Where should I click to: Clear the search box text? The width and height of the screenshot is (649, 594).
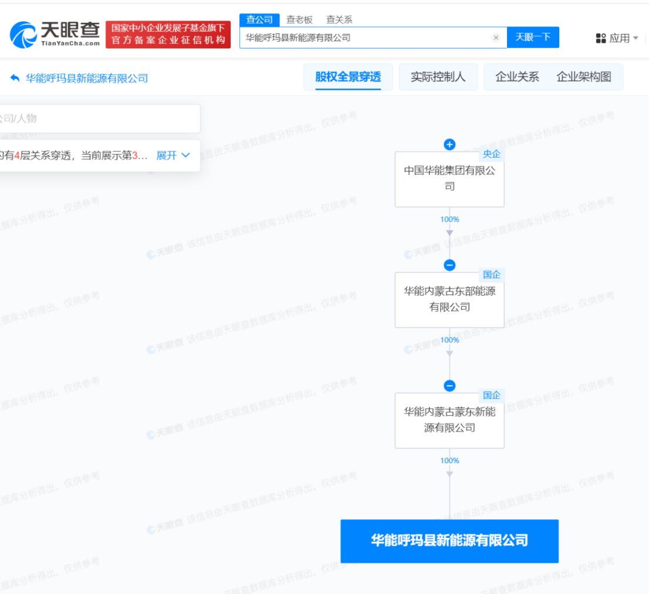click(x=496, y=38)
